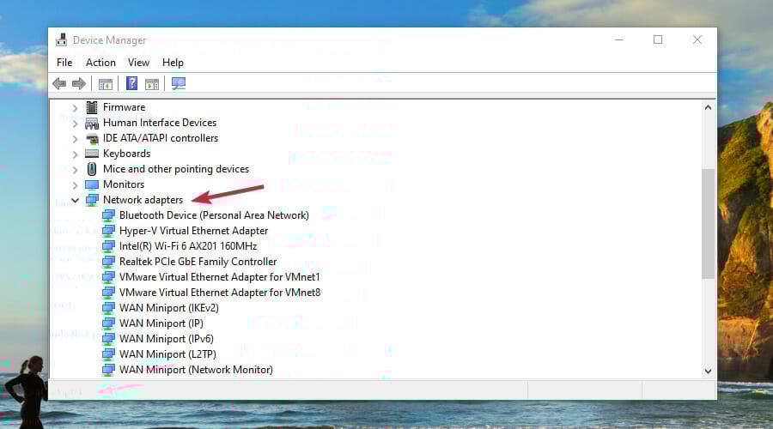773x429 pixels.
Task: Select WAN Miniport (IPv6) text
Action: click(166, 339)
